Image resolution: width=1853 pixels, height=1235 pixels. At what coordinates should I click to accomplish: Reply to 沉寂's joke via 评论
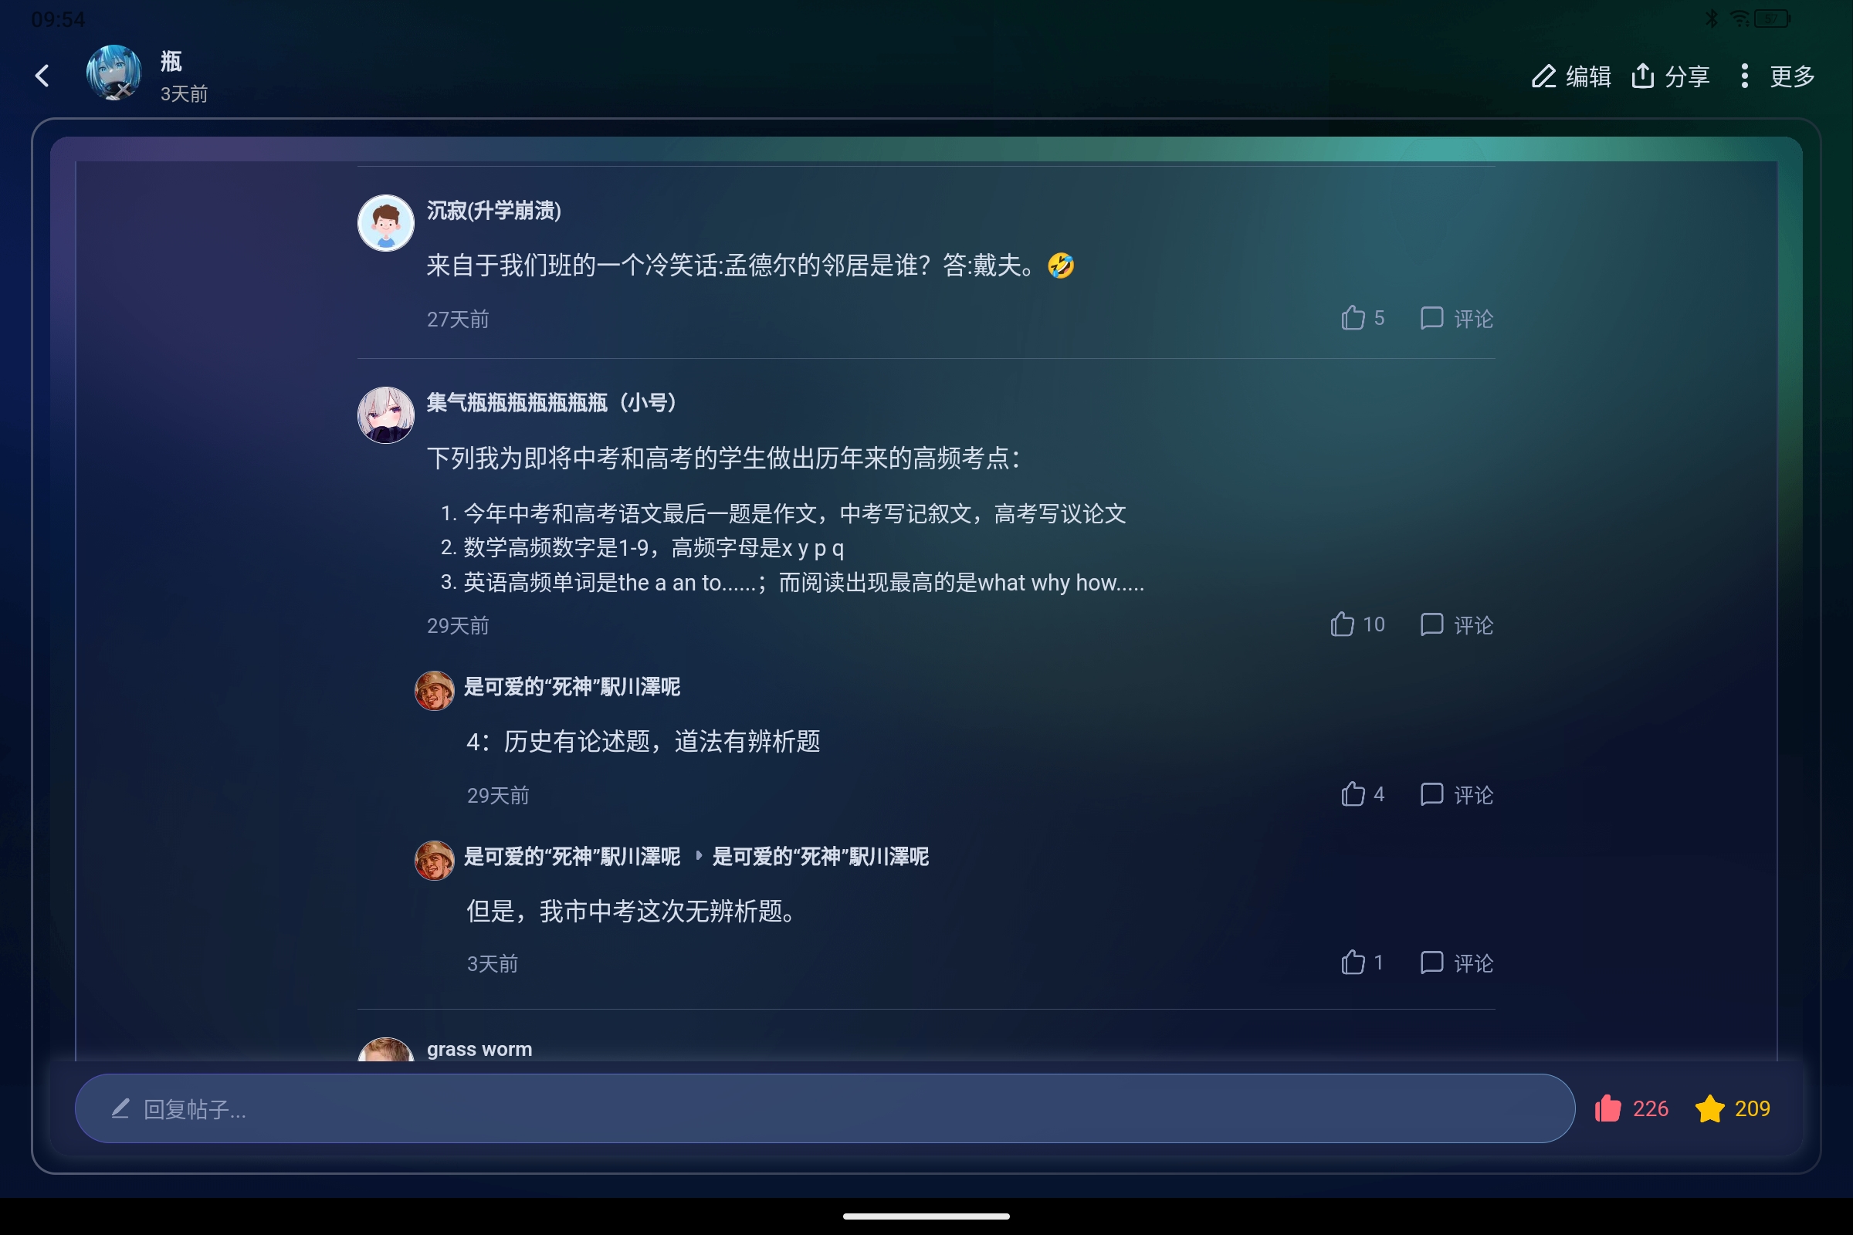(1457, 318)
